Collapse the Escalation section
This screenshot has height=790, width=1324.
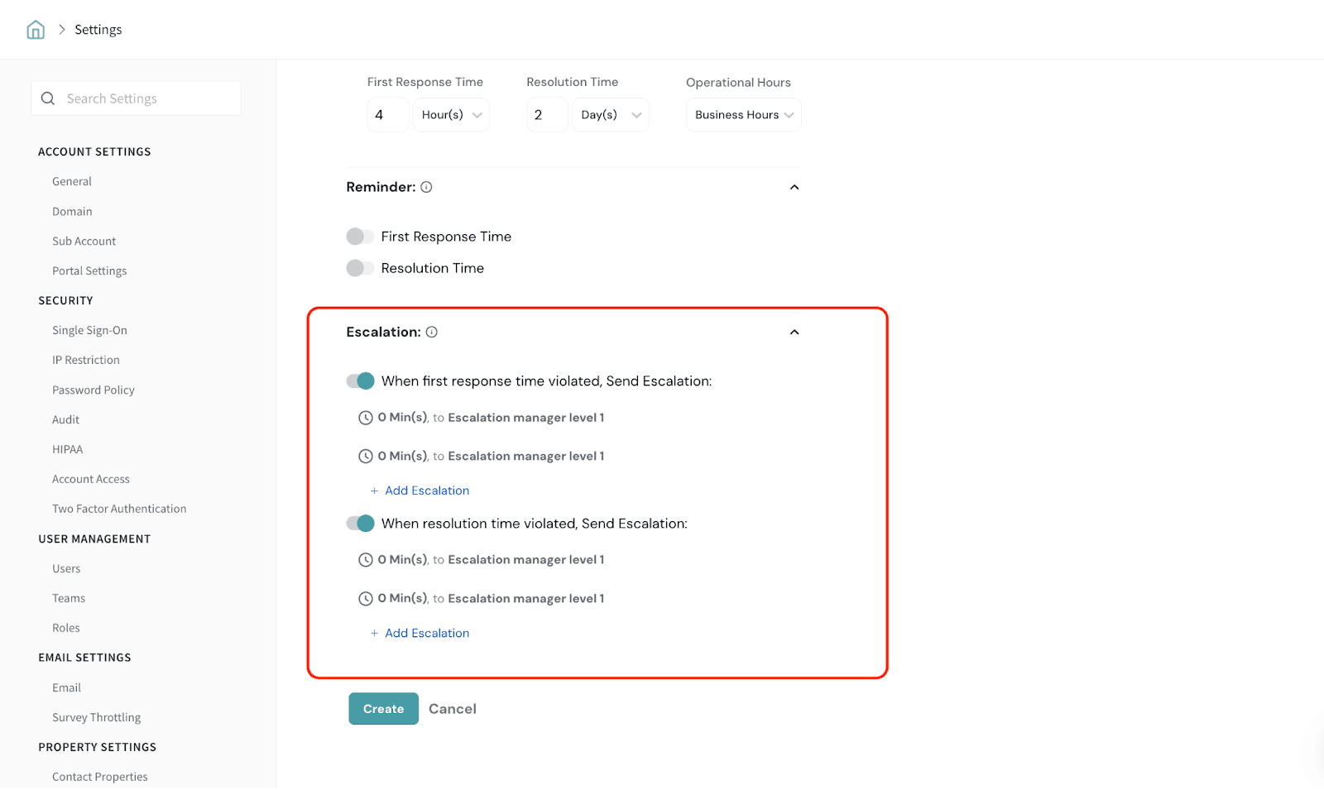click(x=794, y=332)
